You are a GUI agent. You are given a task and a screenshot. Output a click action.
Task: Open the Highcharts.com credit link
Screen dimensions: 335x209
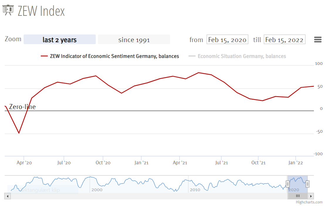click(x=309, y=202)
